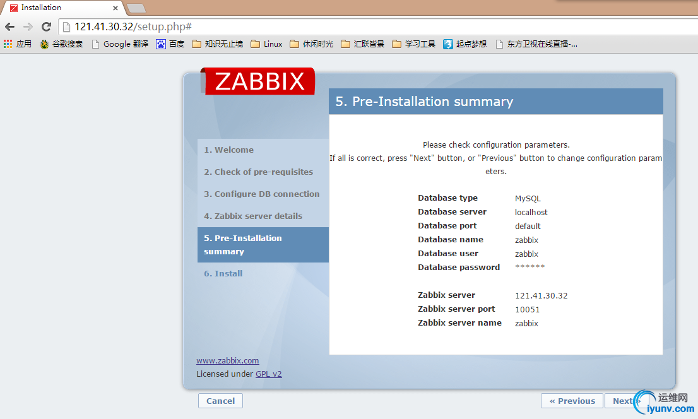Click 'Please check configuration parameters.' text
Screen dimensions: 698x419
coord(496,145)
